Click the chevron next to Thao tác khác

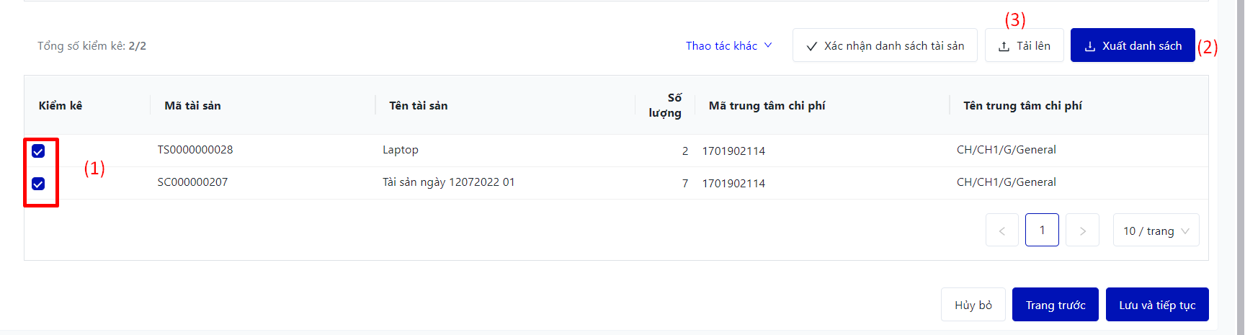768,45
